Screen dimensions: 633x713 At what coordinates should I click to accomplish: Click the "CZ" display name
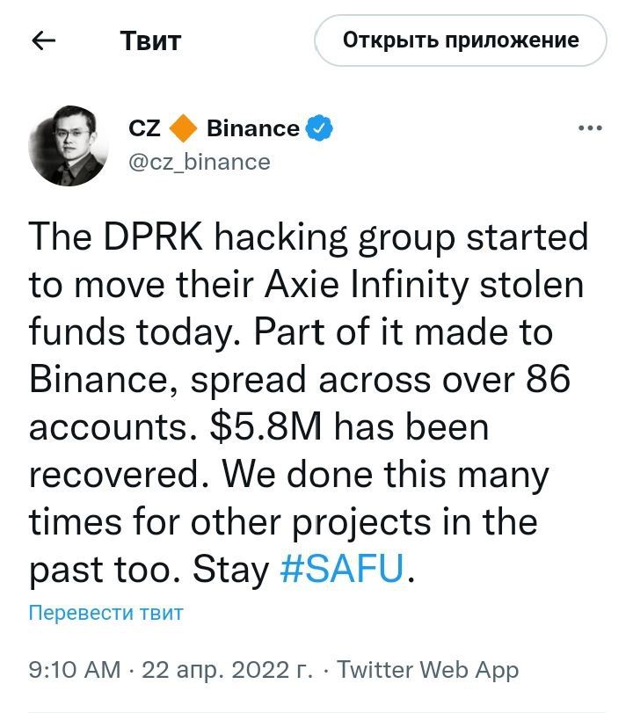pyautogui.click(x=144, y=128)
